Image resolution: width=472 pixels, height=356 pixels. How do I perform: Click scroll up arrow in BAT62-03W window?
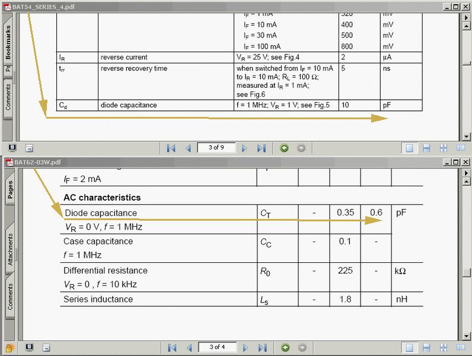(466, 182)
